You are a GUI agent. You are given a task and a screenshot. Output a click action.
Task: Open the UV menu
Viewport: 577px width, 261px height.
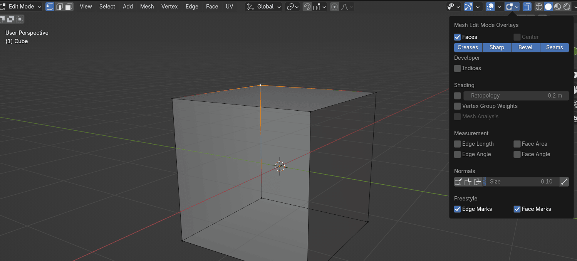click(x=229, y=7)
